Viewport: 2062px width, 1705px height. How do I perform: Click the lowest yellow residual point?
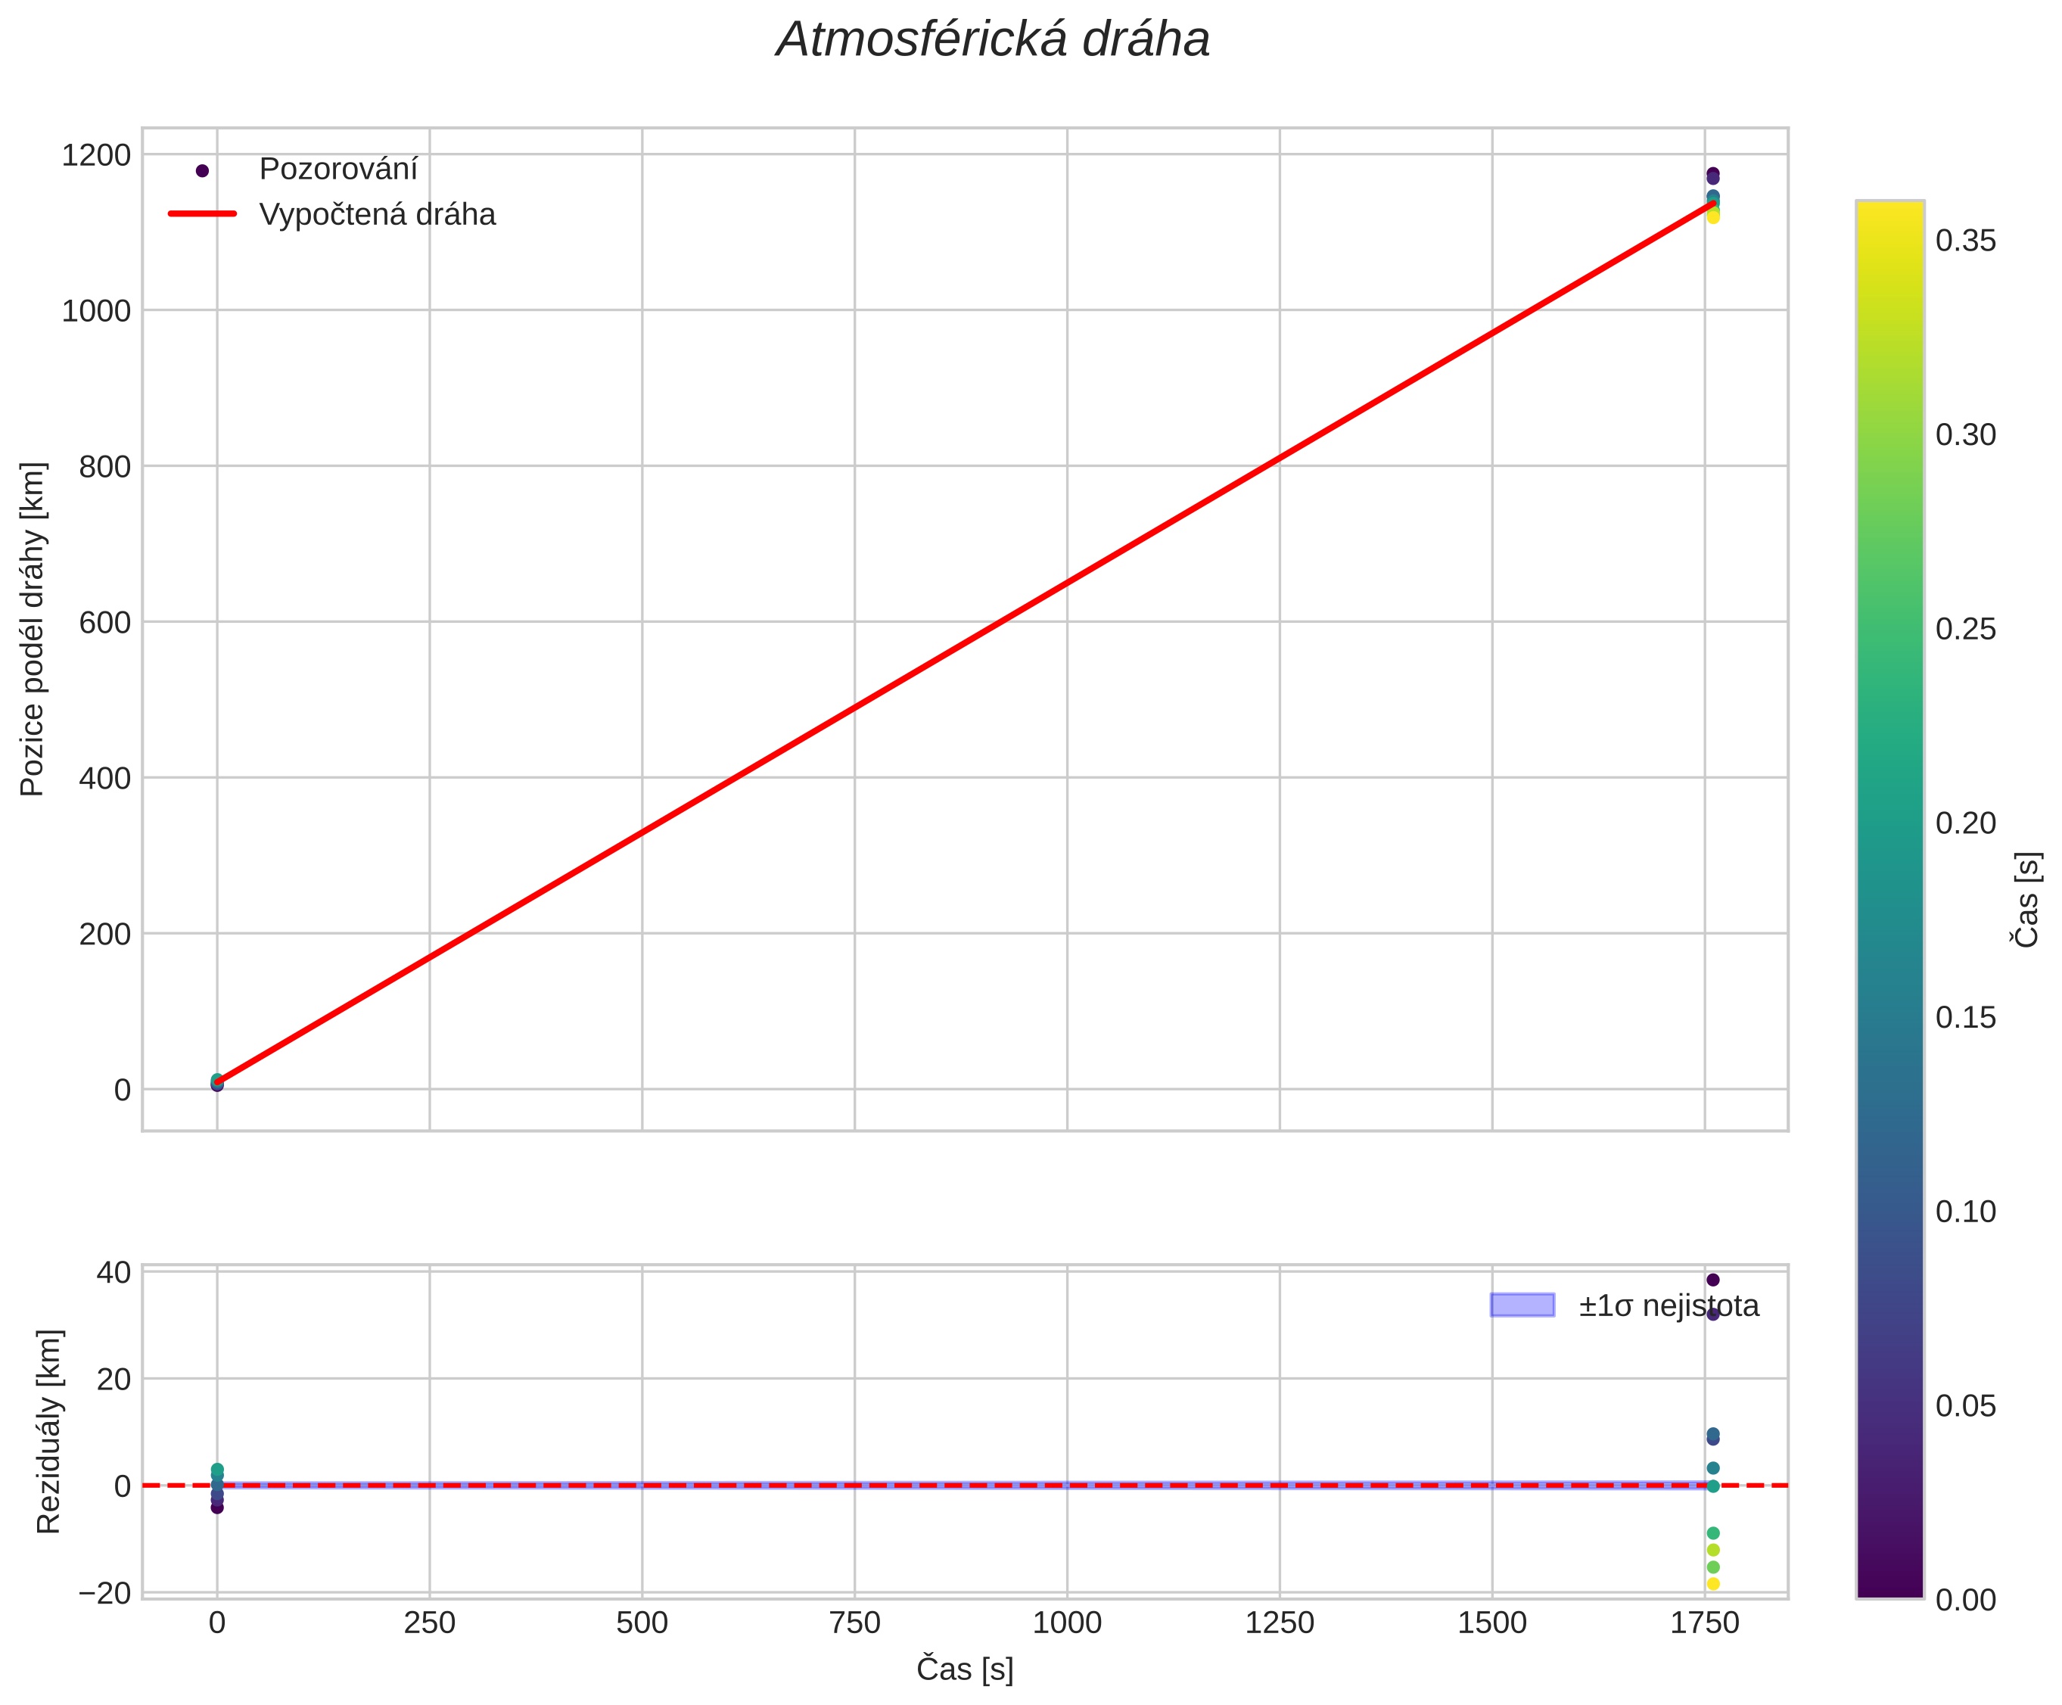(1712, 1583)
